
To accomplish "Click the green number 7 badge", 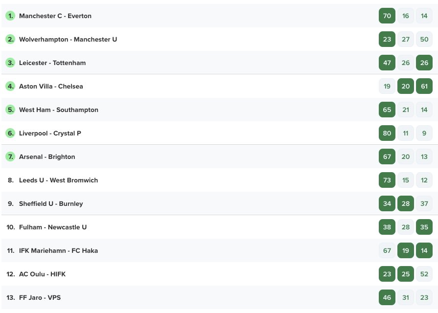I will pos(10,156).
